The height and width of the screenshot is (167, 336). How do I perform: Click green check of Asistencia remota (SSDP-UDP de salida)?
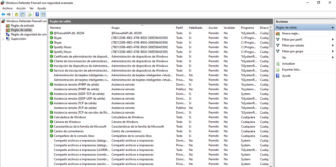[x=51, y=99]
